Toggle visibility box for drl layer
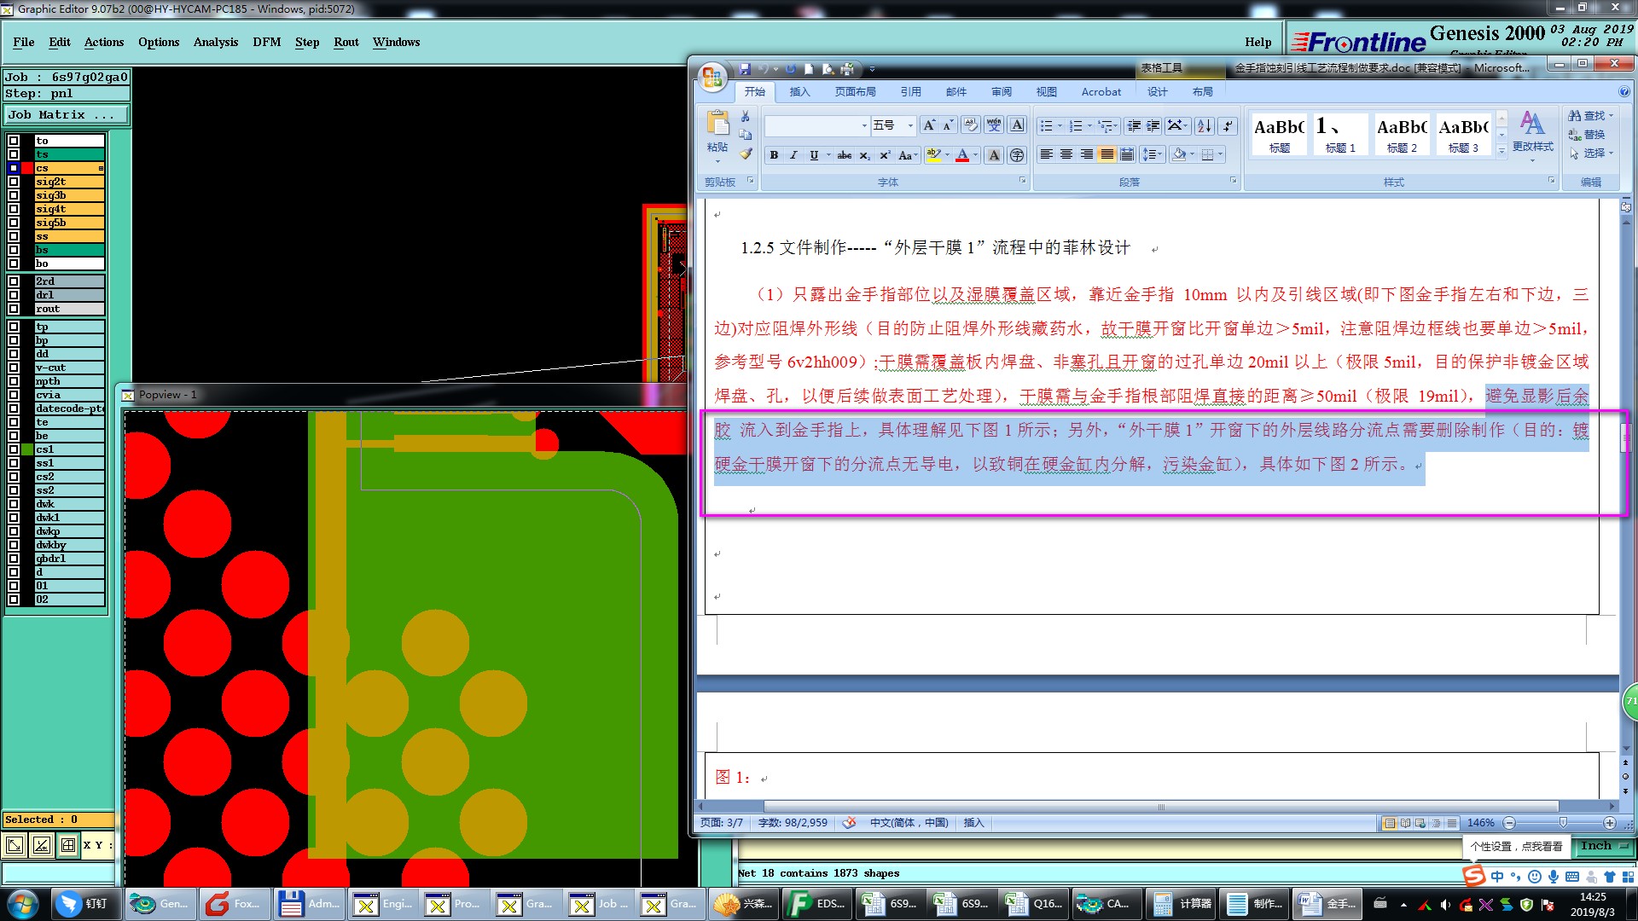The image size is (1638, 921). 14,295
